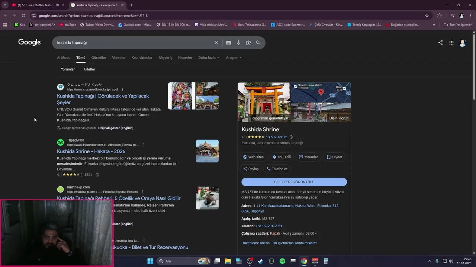Open OBS Studio from the taskbar
The height and width of the screenshot is (267, 476).
click(250, 261)
